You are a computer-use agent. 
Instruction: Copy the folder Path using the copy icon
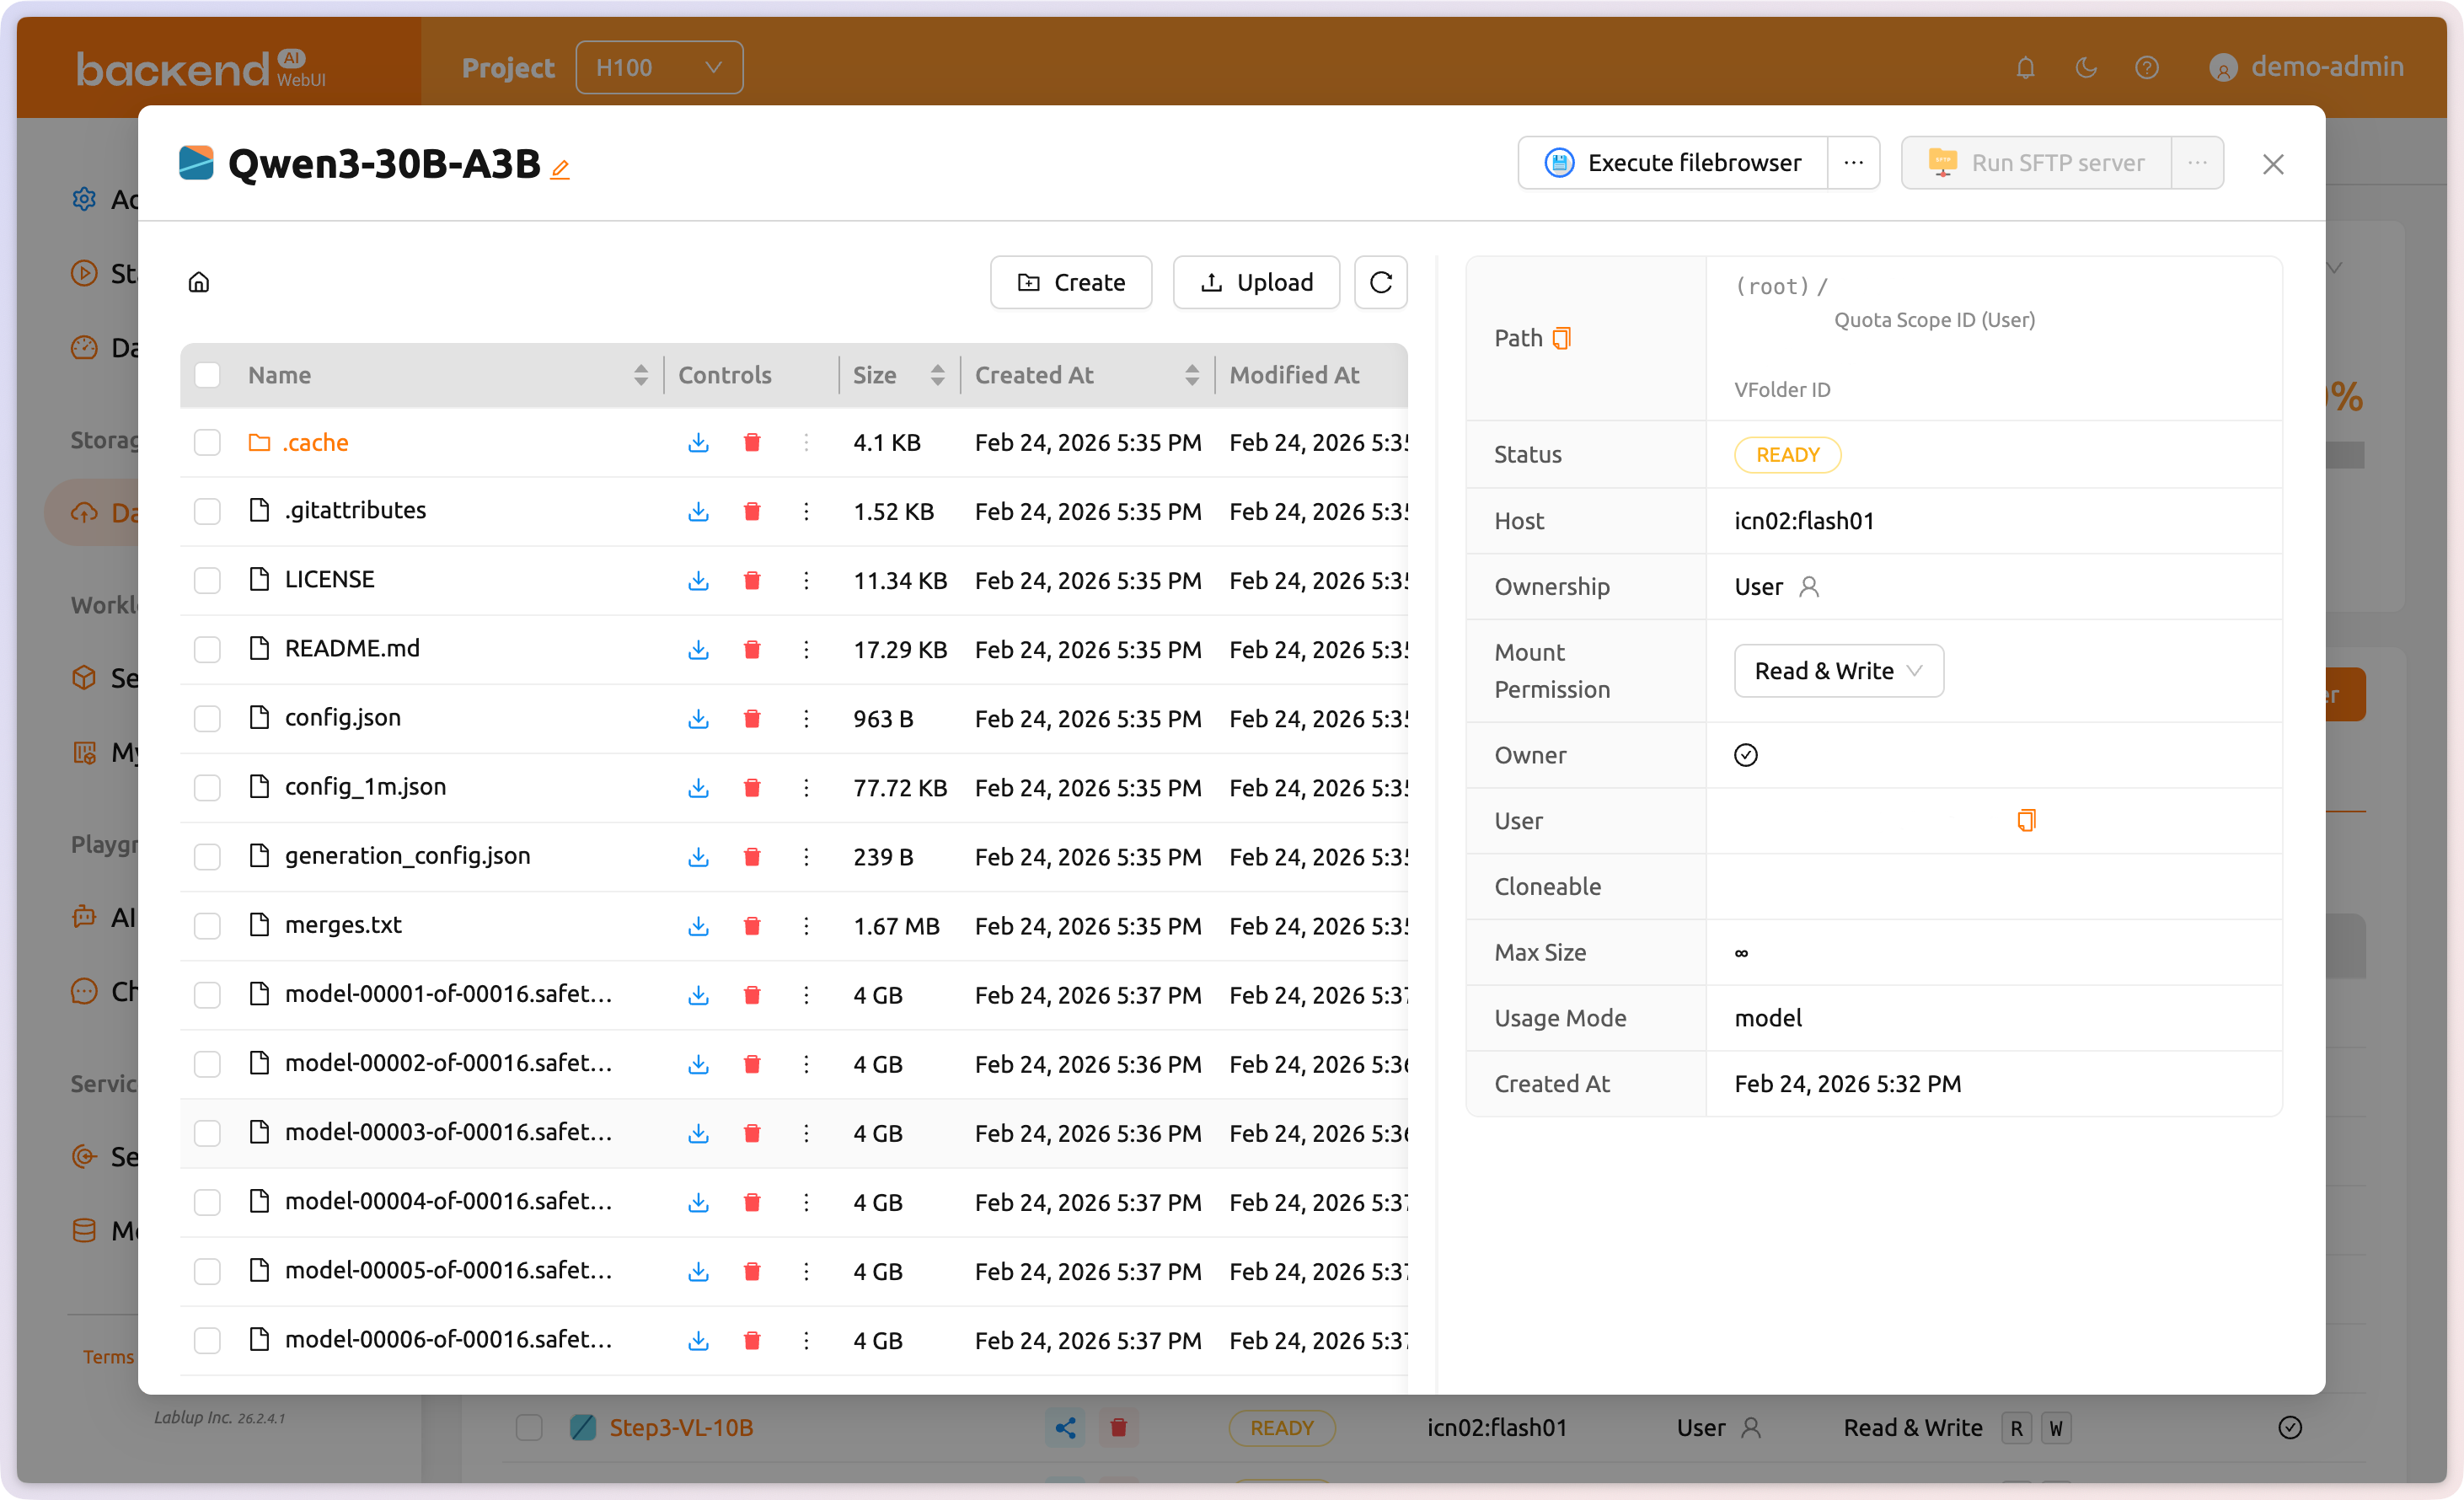click(1563, 338)
